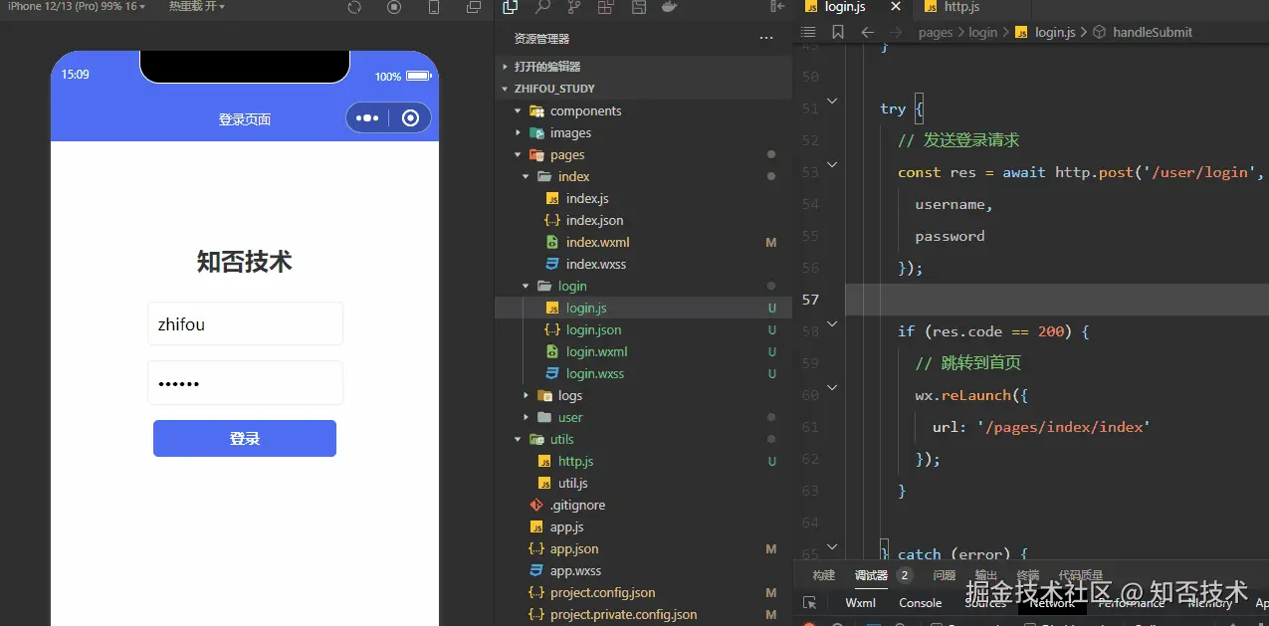Screen dimensions: 1269x626
Task: Open the 构建 panel tab
Action: click(824, 575)
